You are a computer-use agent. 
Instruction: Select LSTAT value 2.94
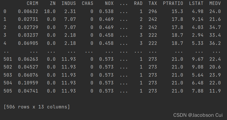(197, 35)
